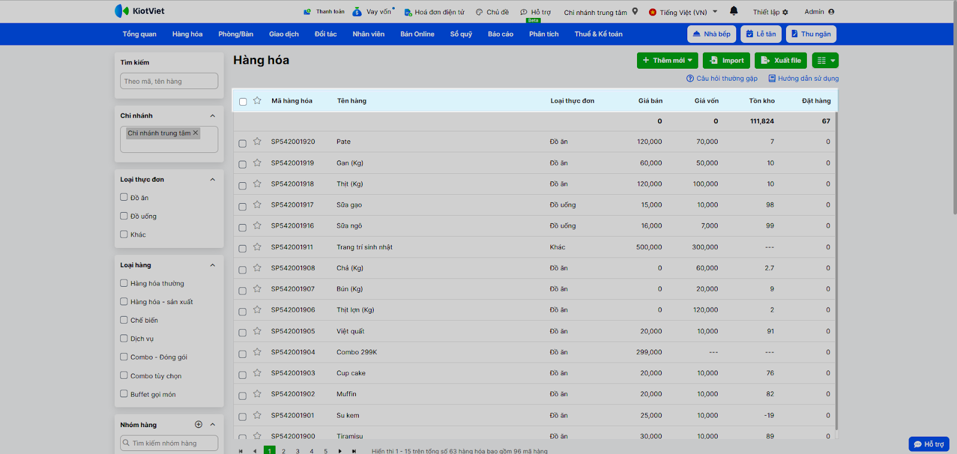Check the Dịch vụ product type filter
The image size is (957, 454).
point(124,338)
